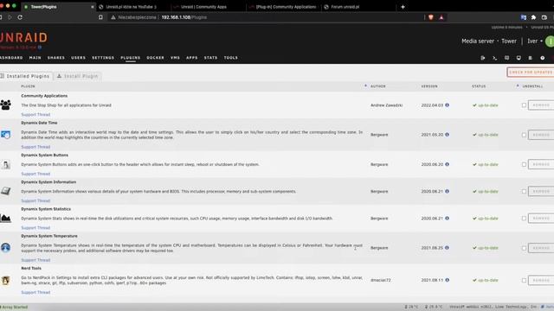Open Support Thread link for Dynamix Date Time
The width and height of the screenshot is (554, 311).
click(35, 147)
